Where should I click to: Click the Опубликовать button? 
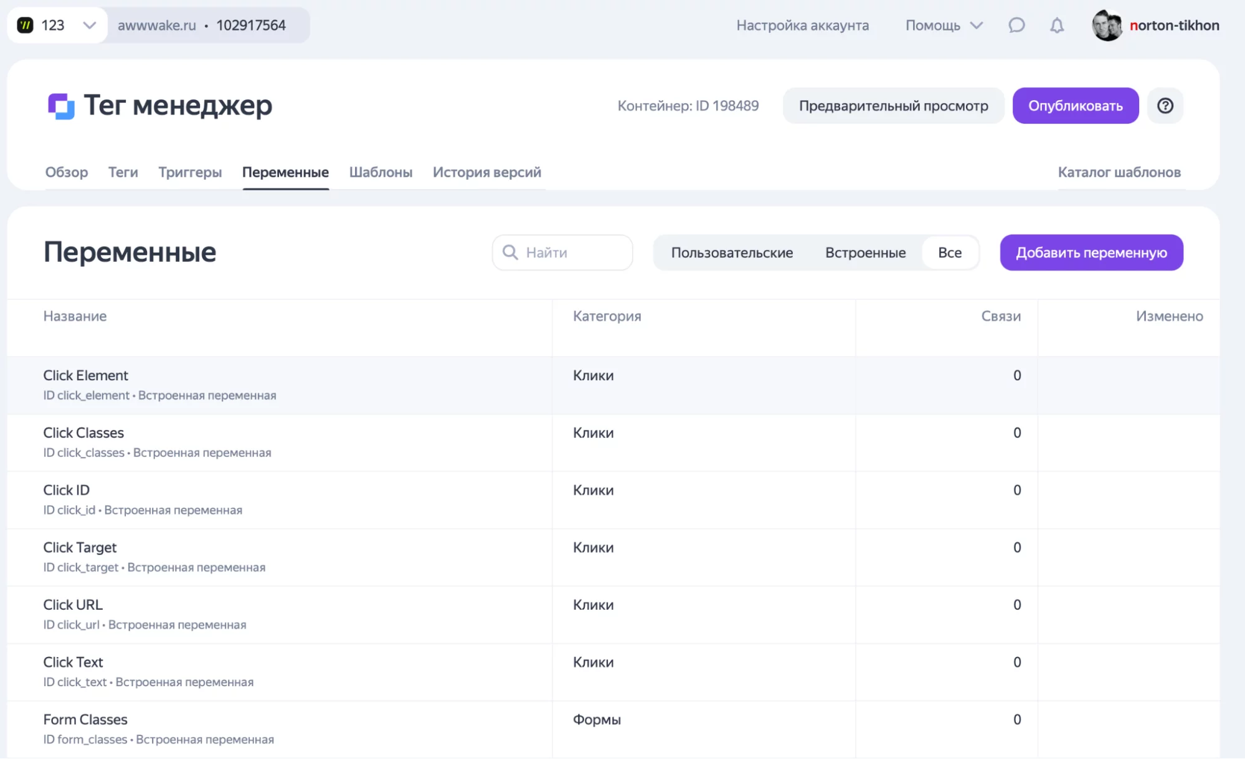coord(1075,106)
